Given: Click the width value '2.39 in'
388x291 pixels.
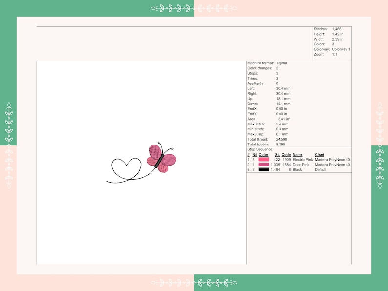Looking at the screenshot, I should pyautogui.click(x=338, y=39).
